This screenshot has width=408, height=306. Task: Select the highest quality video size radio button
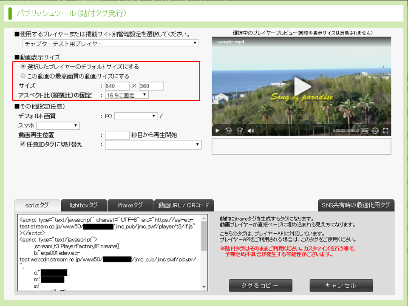point(23,76)
